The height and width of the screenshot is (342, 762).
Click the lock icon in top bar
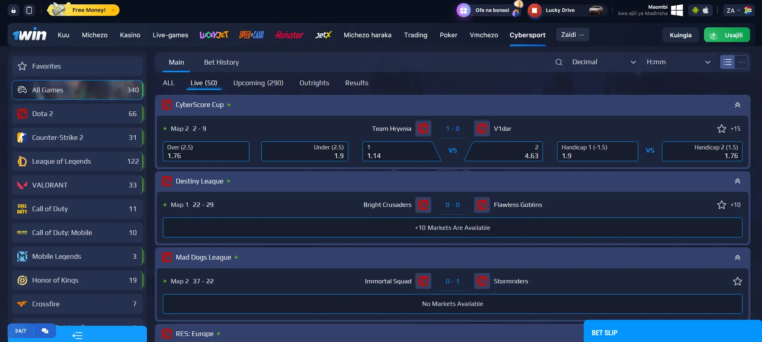[14, 10]
